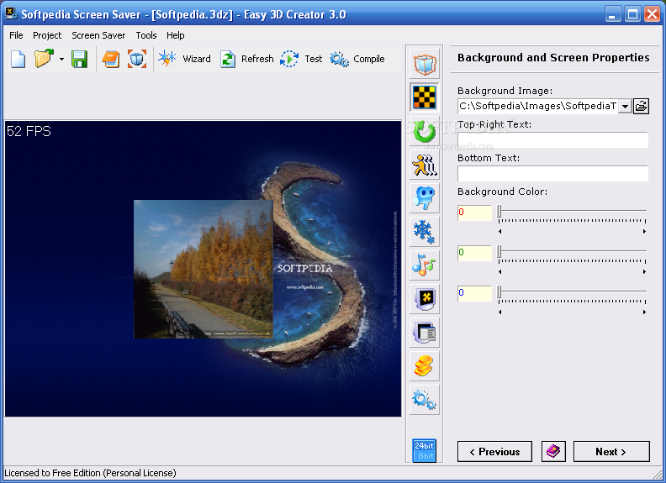Click the green color value box
The height and width of the screenshot is (483, 666).
tap(474, 253)
